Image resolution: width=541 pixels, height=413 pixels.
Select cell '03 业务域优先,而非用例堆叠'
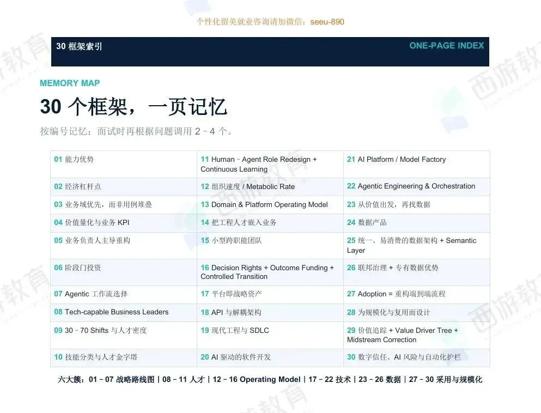point(124,205)
